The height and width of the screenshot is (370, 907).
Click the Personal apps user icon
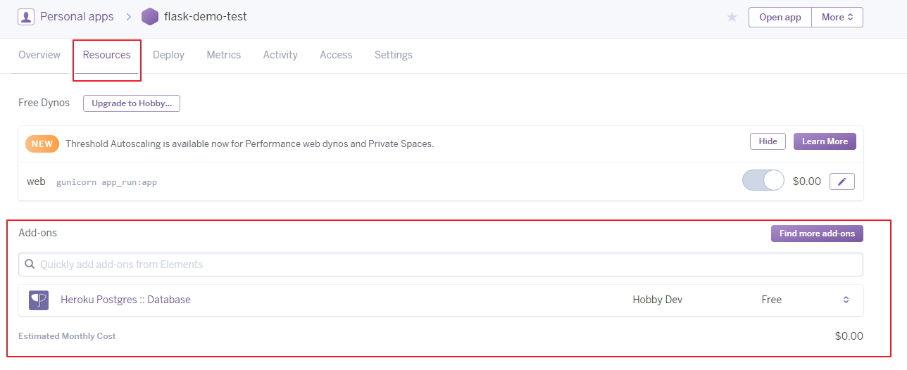pyautogui.click(x=26, y=16)
